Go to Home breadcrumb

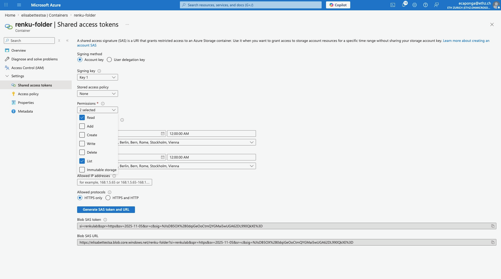coord(10,15)
